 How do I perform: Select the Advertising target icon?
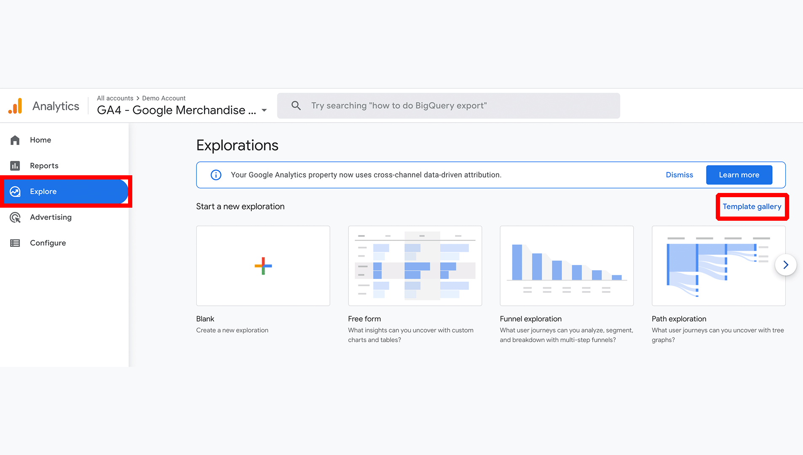[15, 217]
